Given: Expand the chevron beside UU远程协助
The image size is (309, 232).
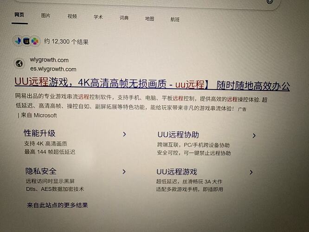Looking at the screenshot, I should [254, 135].
